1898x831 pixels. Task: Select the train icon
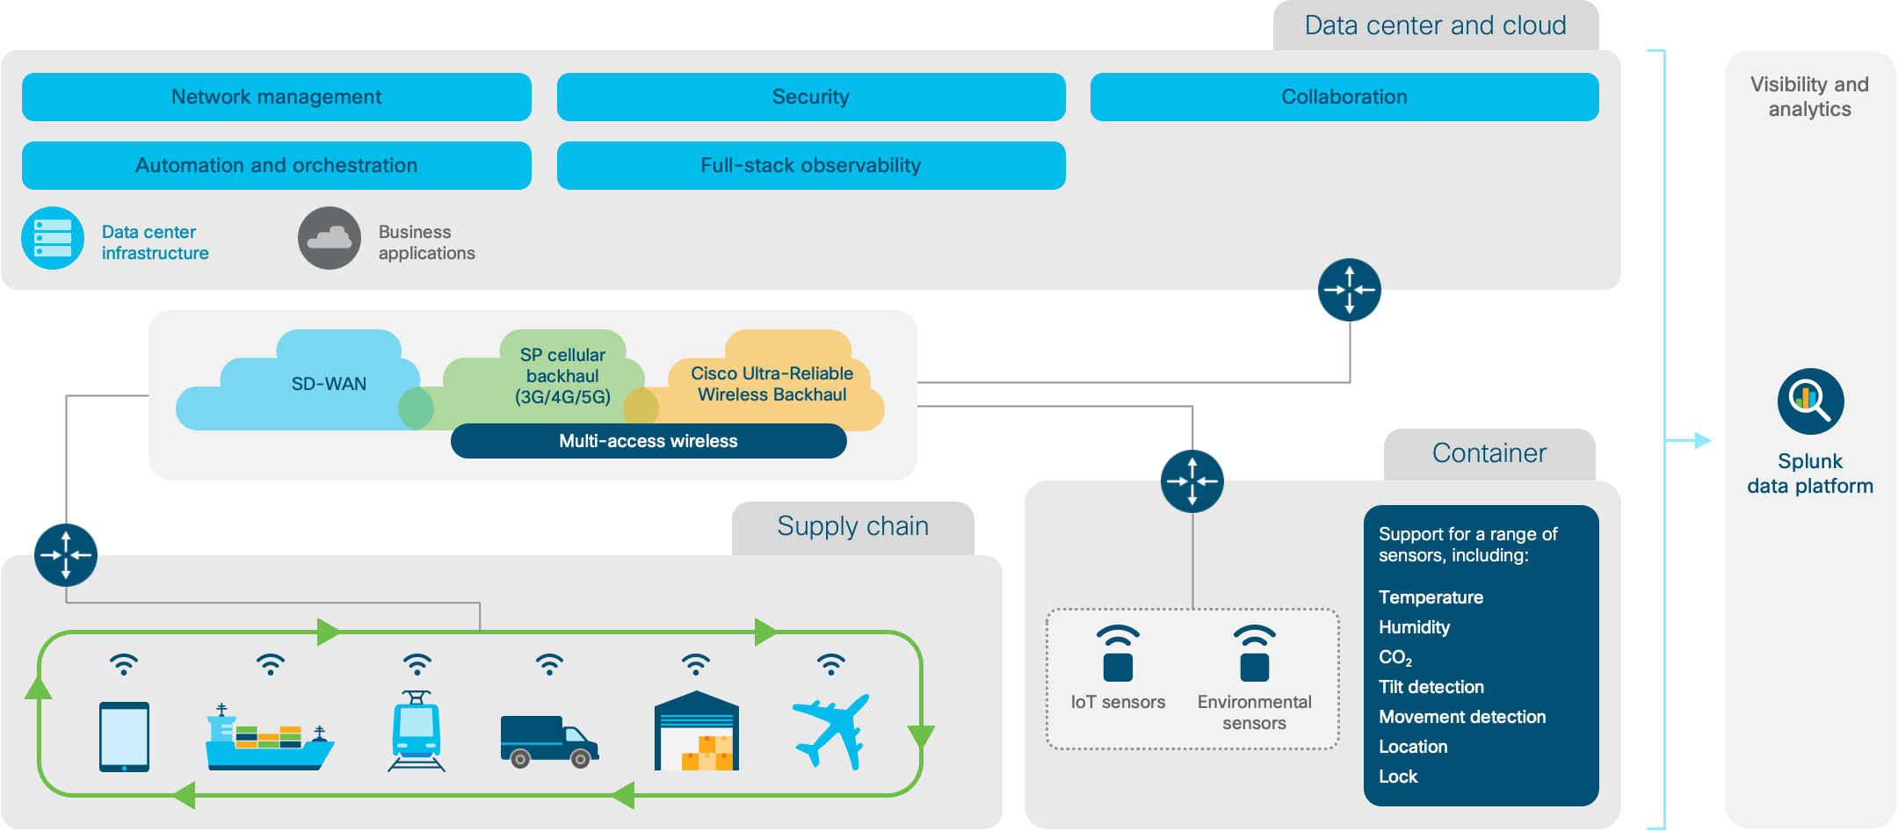point(417,731)
